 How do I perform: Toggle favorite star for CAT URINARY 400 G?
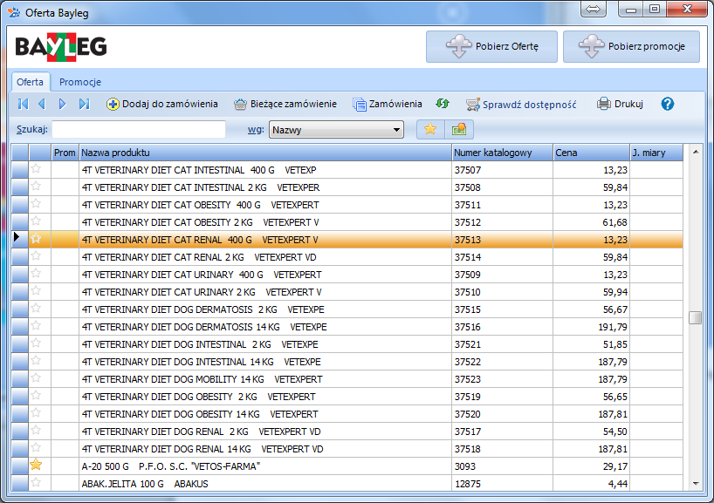(x=36, y=274)
